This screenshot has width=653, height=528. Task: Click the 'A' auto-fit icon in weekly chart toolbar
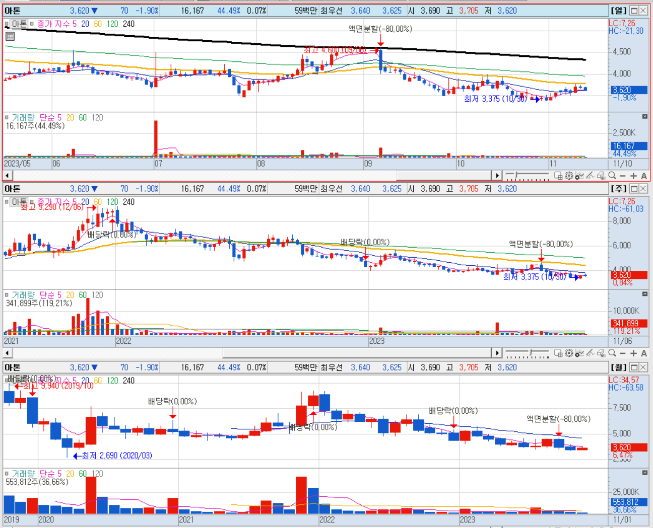643,353
